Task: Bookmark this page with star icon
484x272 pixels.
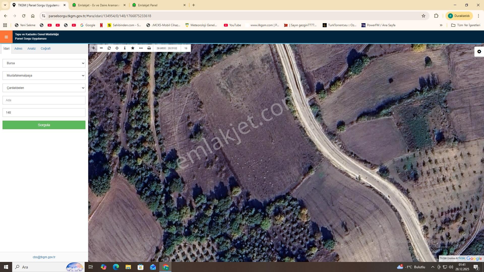Action: tap(423, 16)
